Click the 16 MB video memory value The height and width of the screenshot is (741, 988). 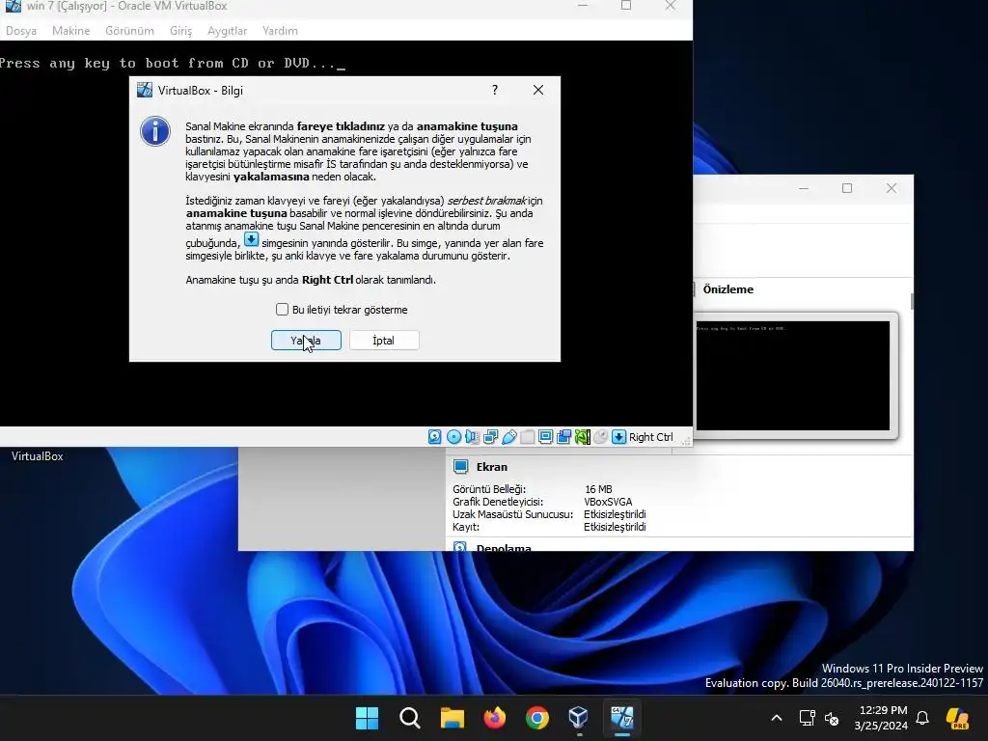[598, 489]
